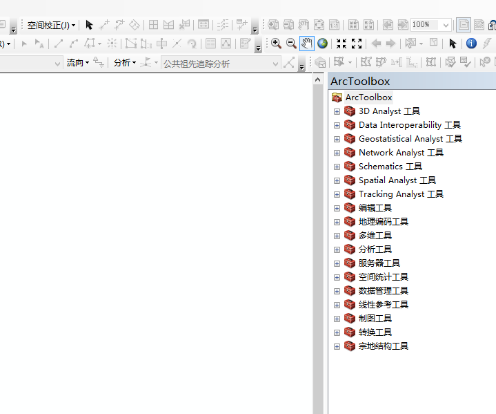The width and height of the screenshot is (496, 414).
Task: Expand Network Analyst 工具 node
Action: [x=337, y=153]
